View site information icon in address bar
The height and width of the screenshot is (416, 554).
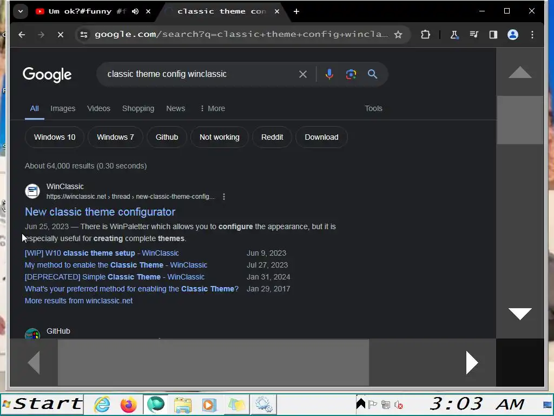coord(84,35)
